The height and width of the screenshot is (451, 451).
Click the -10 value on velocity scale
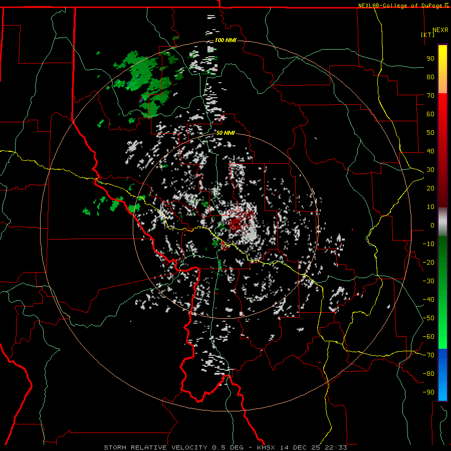[428, 244]
